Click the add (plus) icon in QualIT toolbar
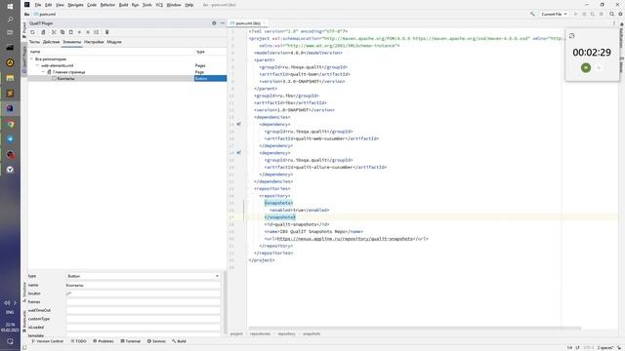 [x=79, y=32]
